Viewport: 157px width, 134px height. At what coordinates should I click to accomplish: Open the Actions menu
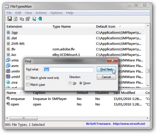(x=41, y=13)
